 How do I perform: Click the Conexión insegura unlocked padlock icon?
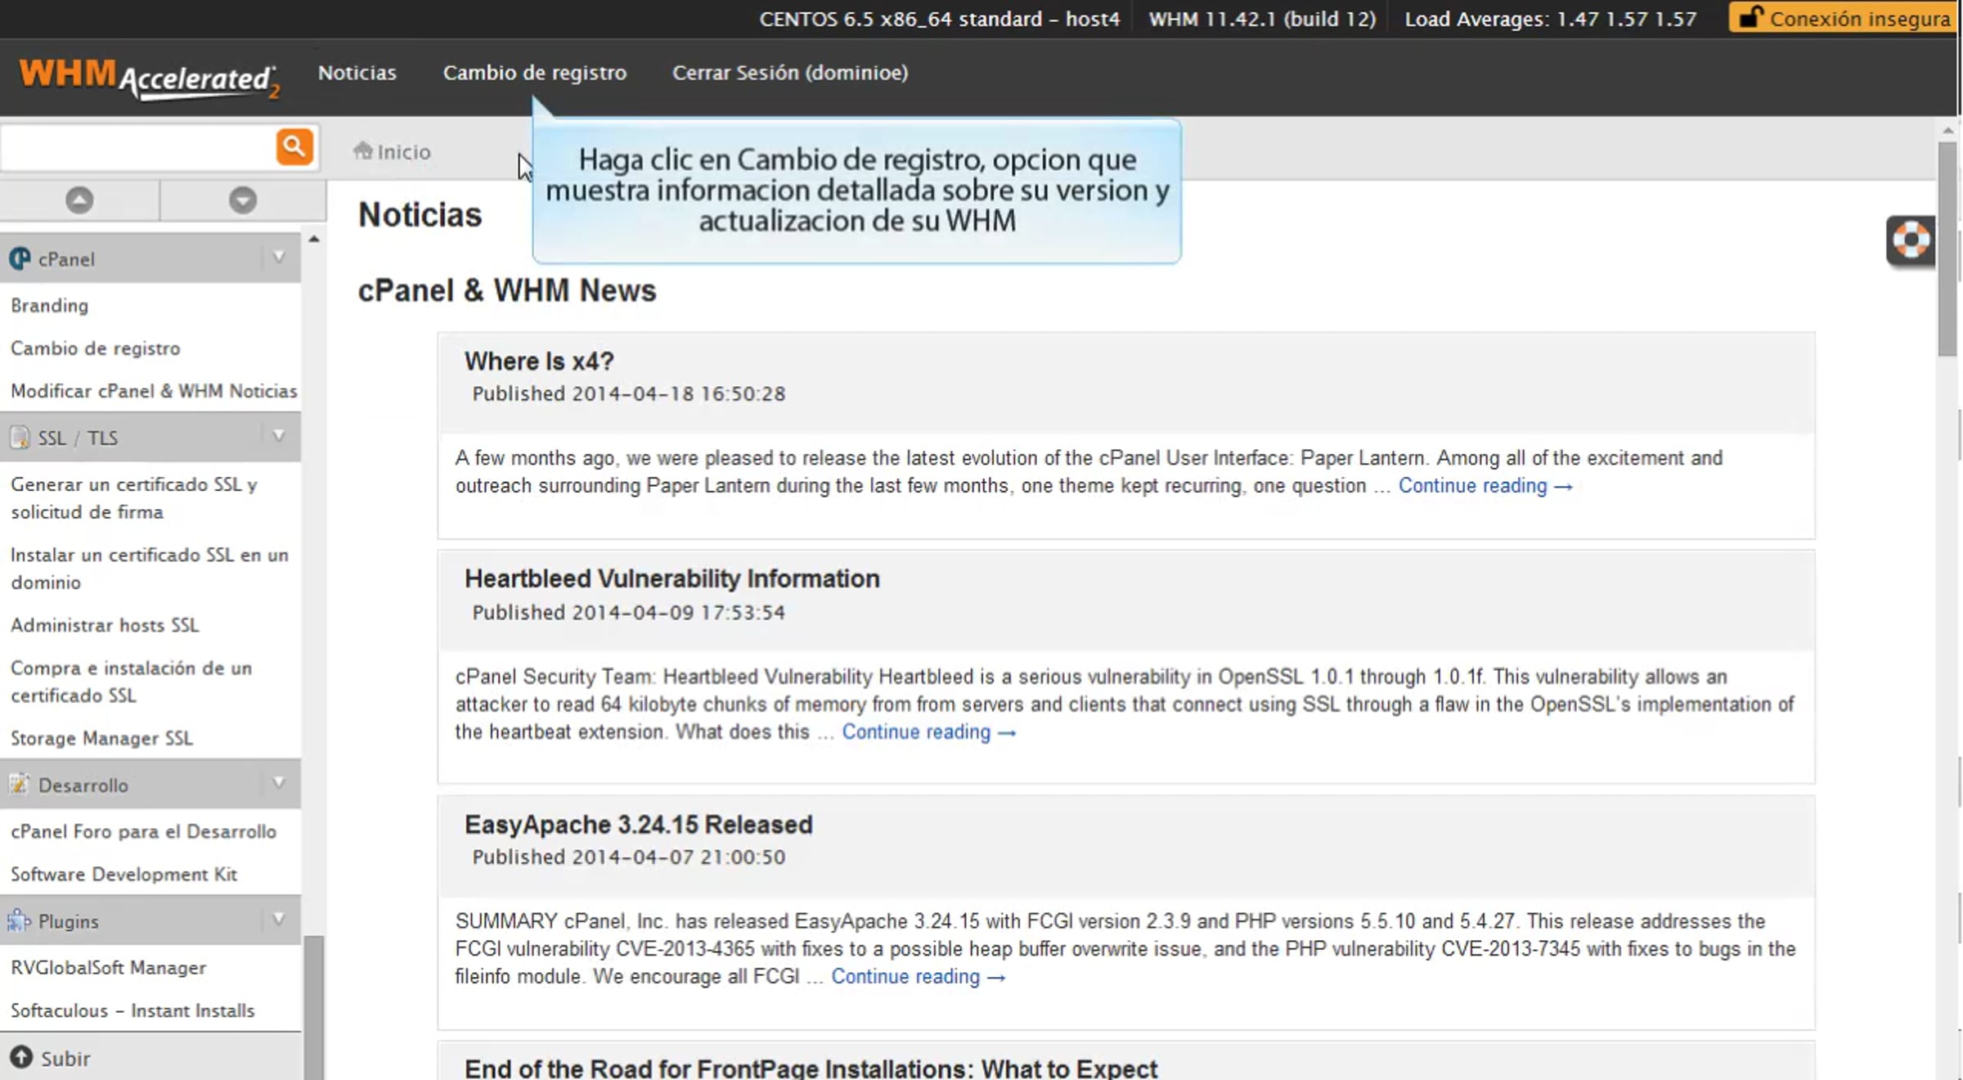click(x=1750, y=18)
